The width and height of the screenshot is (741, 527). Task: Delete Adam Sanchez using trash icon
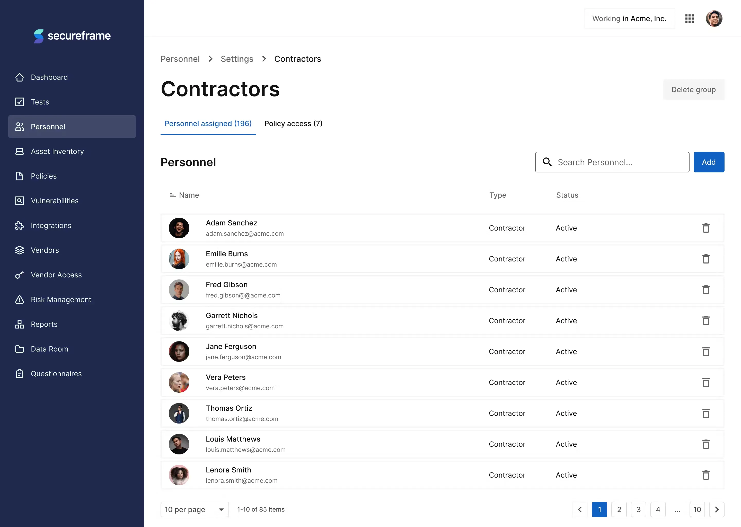pyautogui.click(x=706, y=228)
